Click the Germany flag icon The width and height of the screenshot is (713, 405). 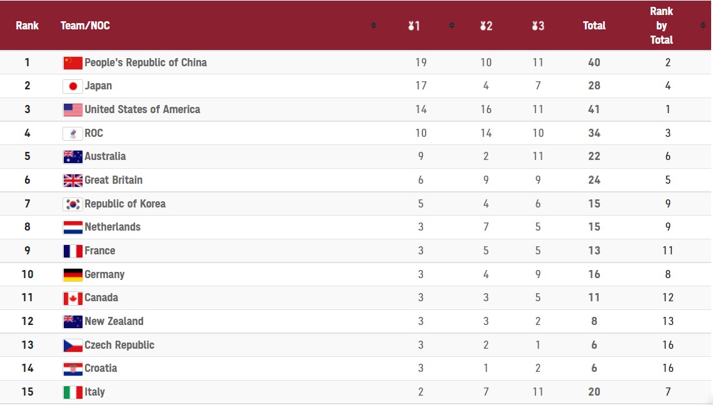pyautogui.click(x=73, y=274)
